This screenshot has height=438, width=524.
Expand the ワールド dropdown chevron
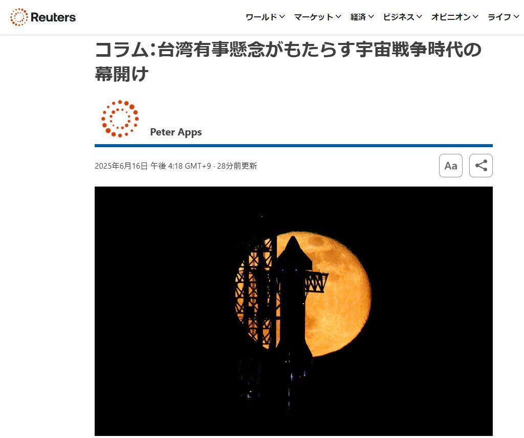[282, 17]
